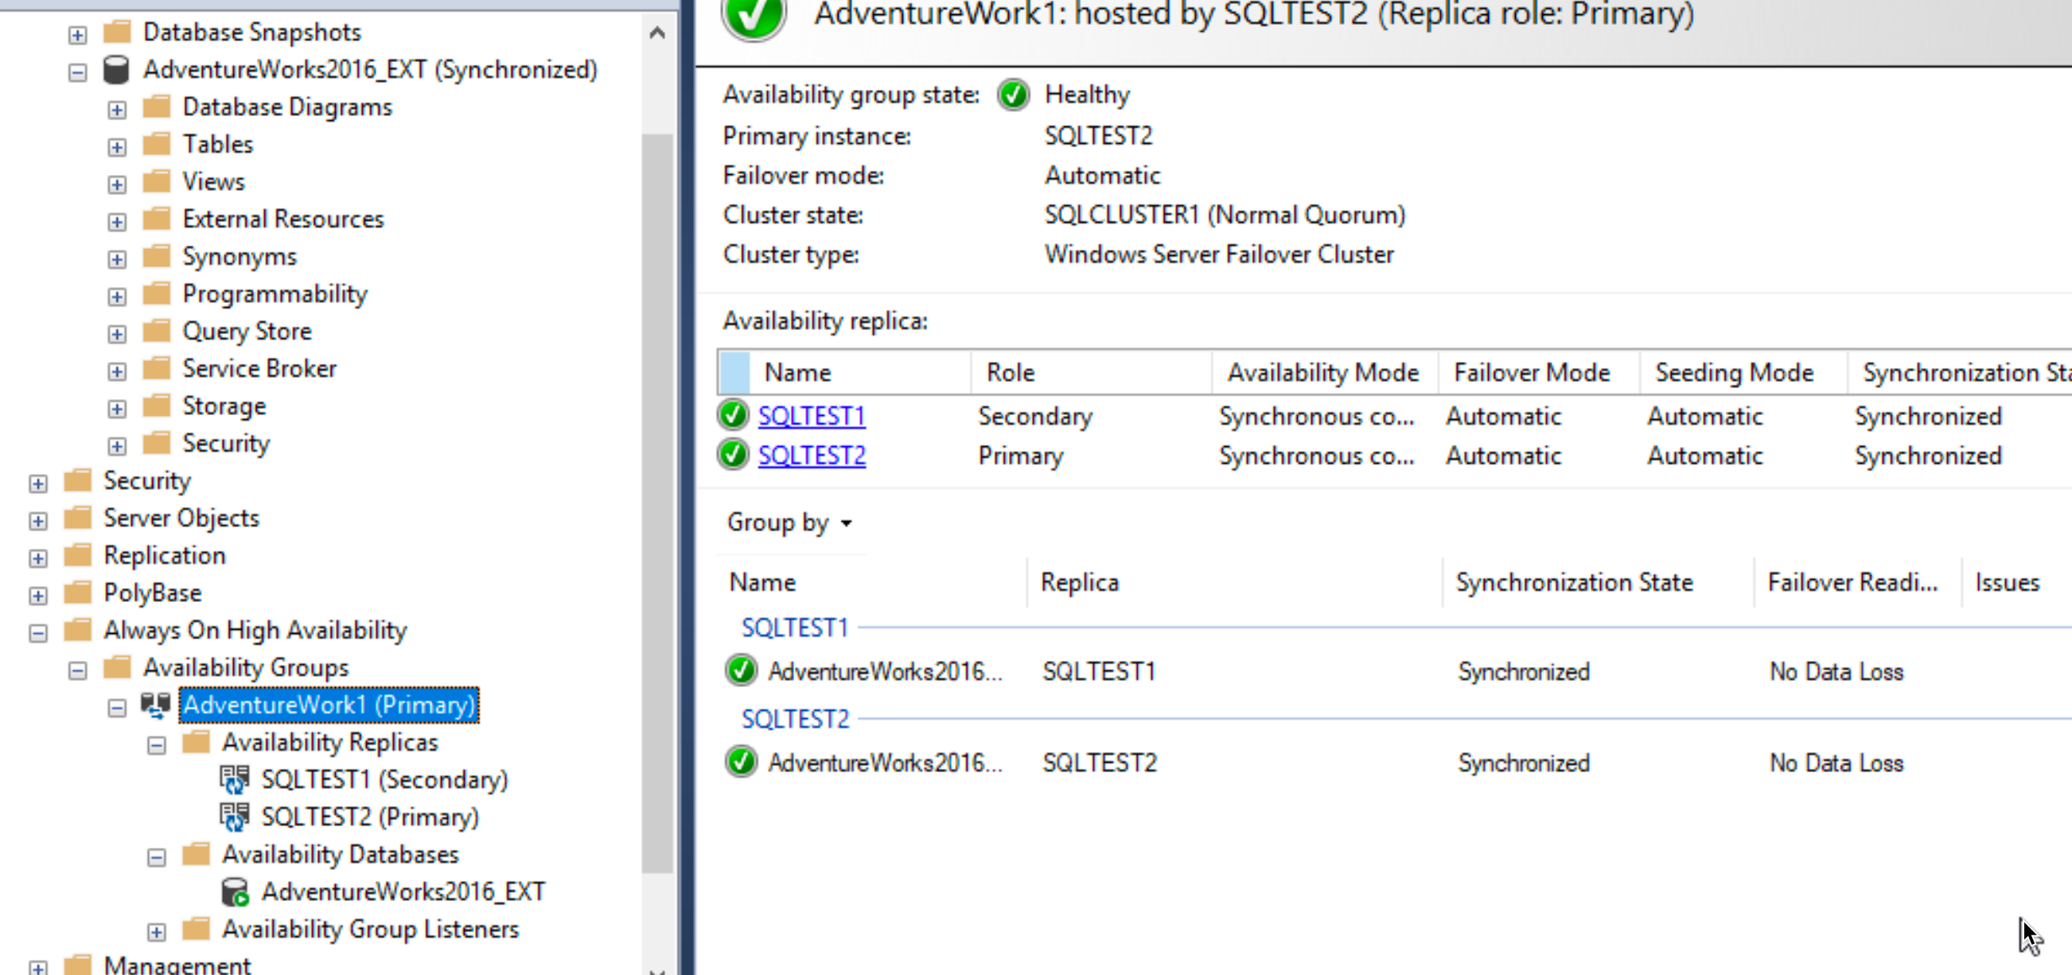Viewport: 2072px width, 975px height.
Task: Sort replicas by Role column header
Action: tap(1092, 372)
